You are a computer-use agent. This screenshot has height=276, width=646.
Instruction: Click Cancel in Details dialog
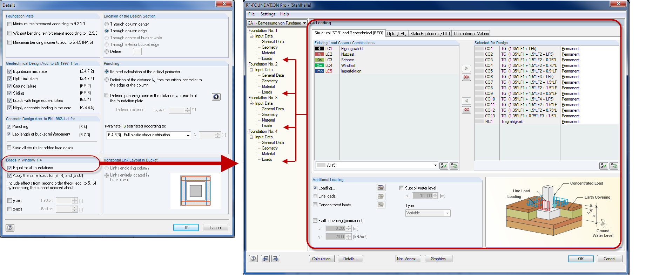pyautogui.click(x=215, y=228)
